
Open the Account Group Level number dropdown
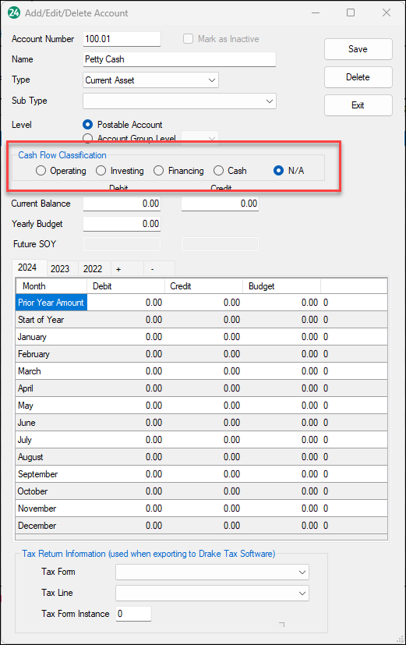(200, 139)
